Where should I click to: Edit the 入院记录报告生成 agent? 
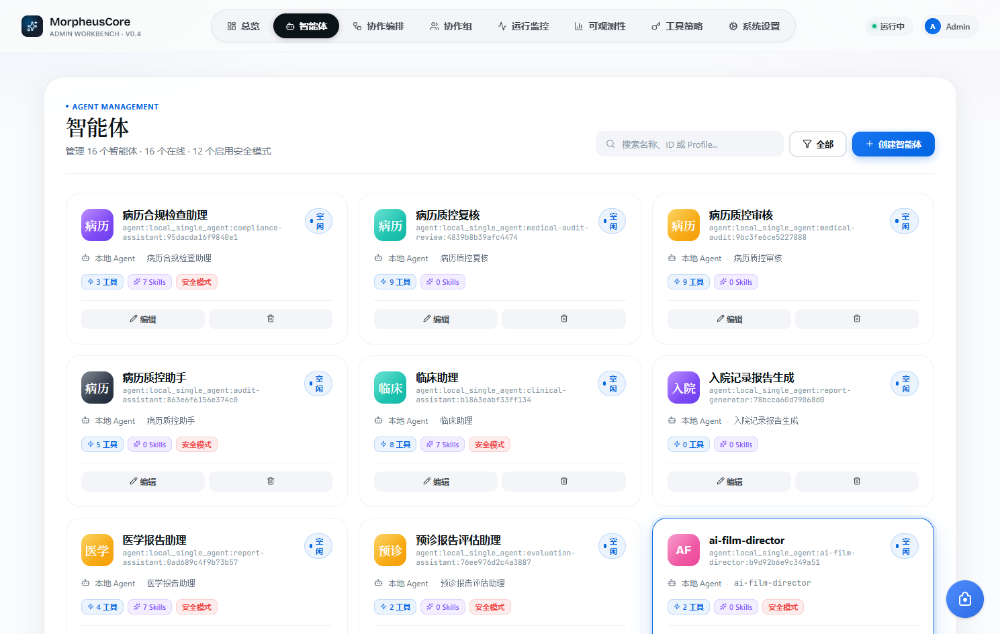(x=729, y=482)
